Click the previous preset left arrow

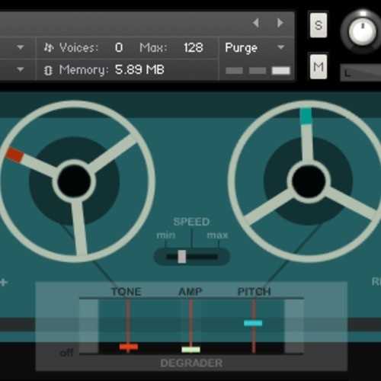(256, 23)
